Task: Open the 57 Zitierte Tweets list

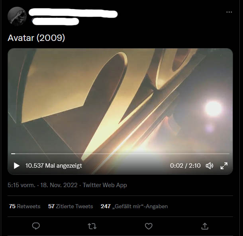Action: 71,206
